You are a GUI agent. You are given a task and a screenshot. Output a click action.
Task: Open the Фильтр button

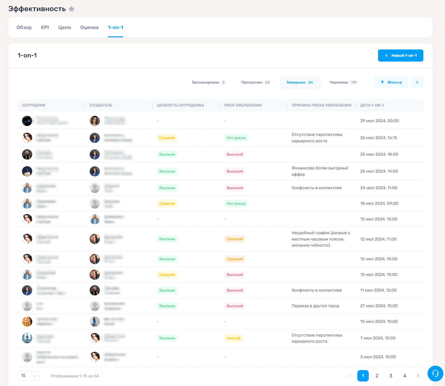(x=391, y=82)
